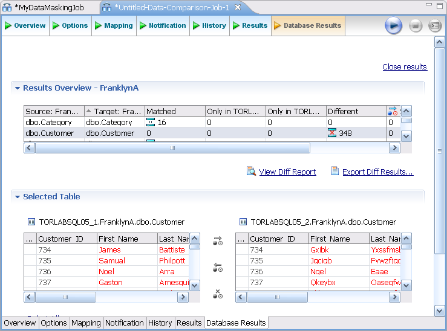Click the copy-to-target arrow icon
Viewport: 447px width, 331px height.
(218, 242)
